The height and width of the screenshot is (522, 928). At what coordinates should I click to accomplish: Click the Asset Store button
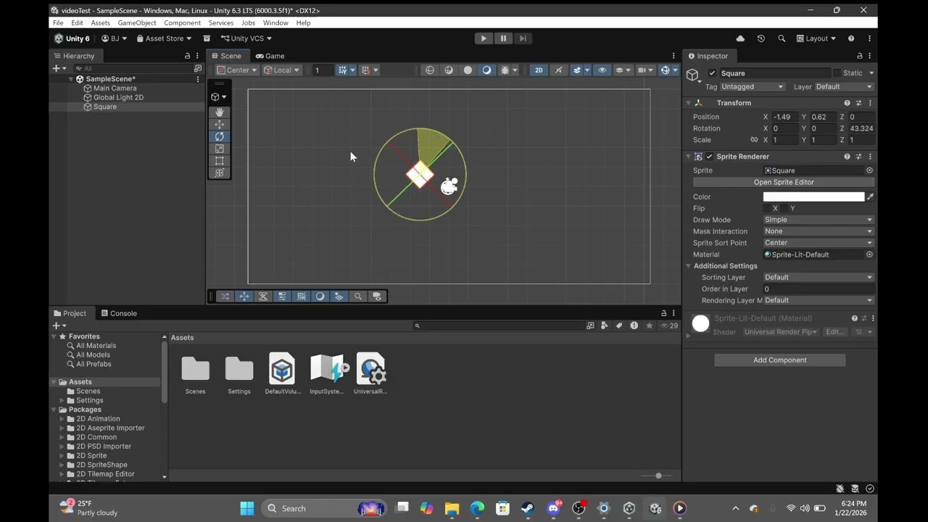coord(164,38)
